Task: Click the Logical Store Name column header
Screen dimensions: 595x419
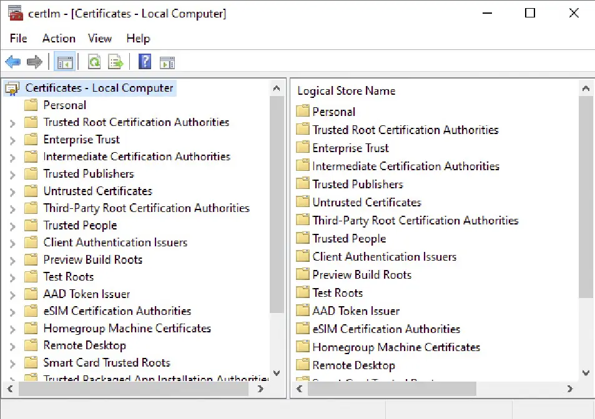Action: tap(347, 91)
